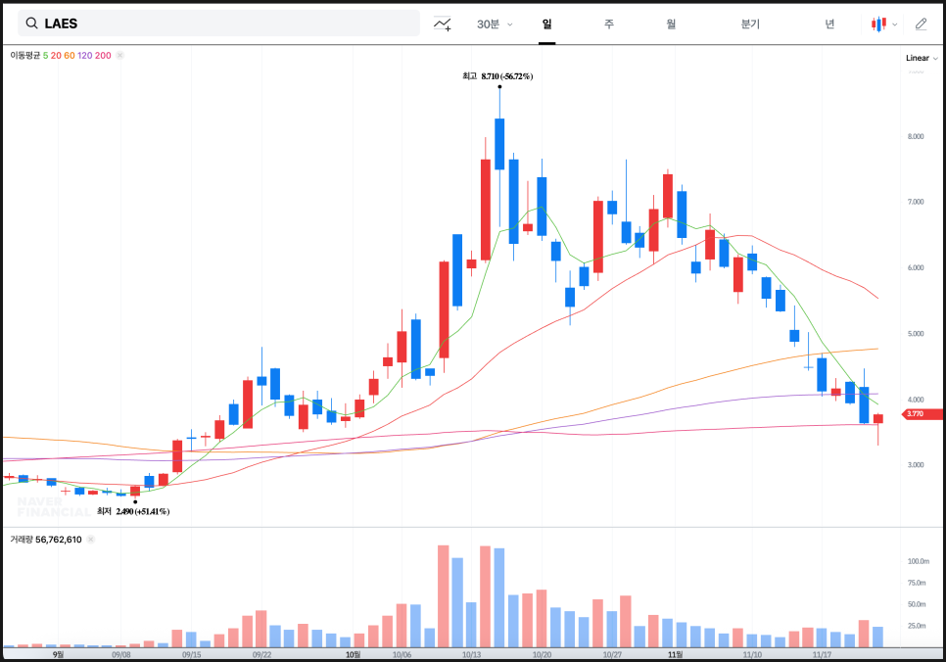Image resolution: width=946 pixels, height=662 pixels.
Task: Activate the pencil drawing tool
Action: click(x=921, y=24)
